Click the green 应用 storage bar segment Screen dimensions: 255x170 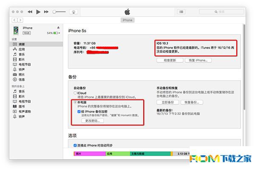click(x=118, y=153)
